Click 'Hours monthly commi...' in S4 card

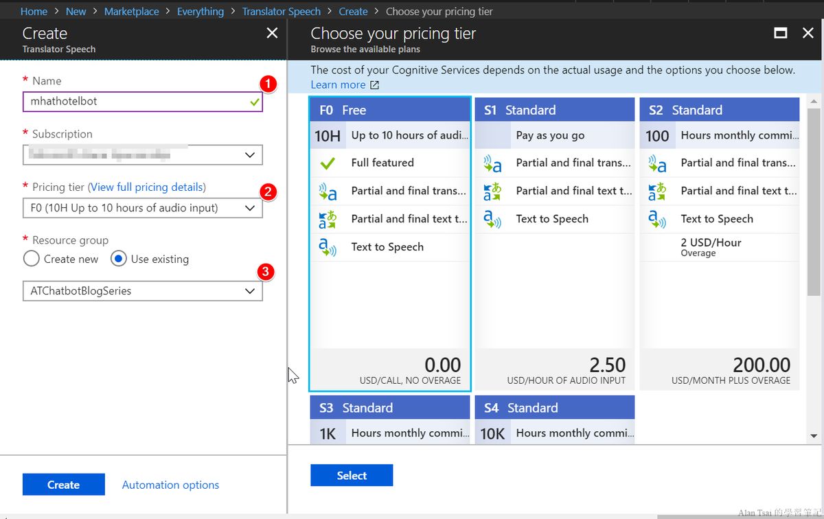point(575,433)
